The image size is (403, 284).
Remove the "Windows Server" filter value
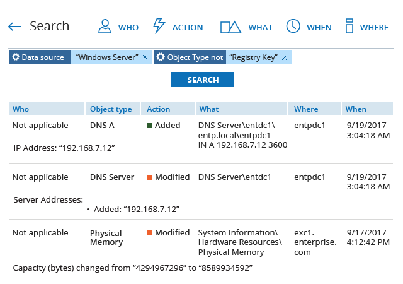145,57
